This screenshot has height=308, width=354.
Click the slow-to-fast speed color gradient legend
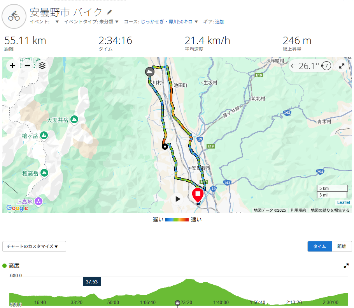pyautogui.click(x=177, y=219)
